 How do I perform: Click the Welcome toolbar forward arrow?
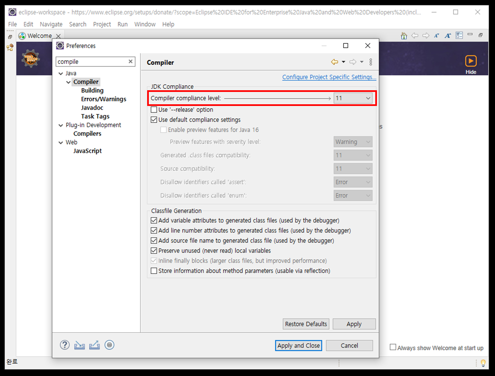coord(426,35)
